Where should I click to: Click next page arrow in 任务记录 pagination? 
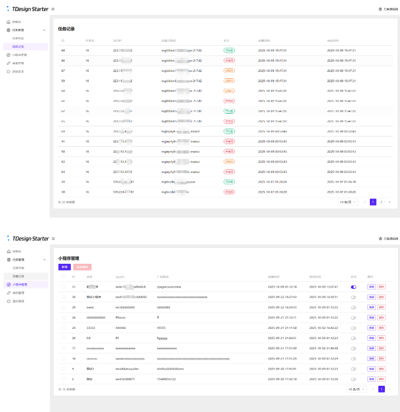point(389,202)
